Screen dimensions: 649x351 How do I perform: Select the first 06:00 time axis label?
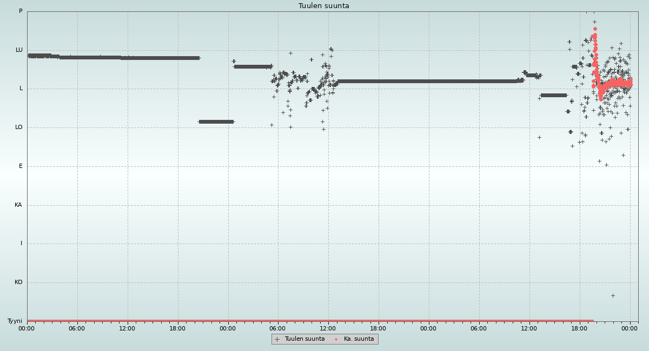click(x=77, y=328)
